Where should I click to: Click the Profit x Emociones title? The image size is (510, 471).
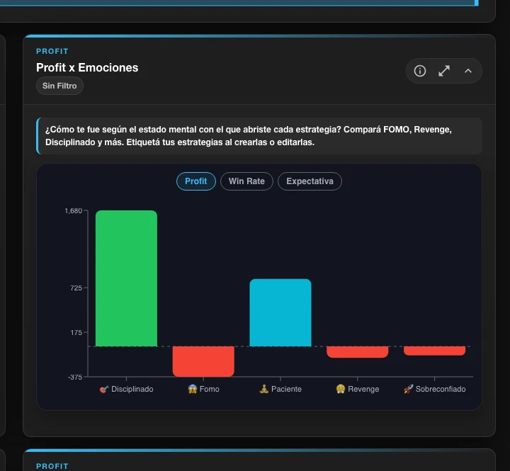(87, 68)
